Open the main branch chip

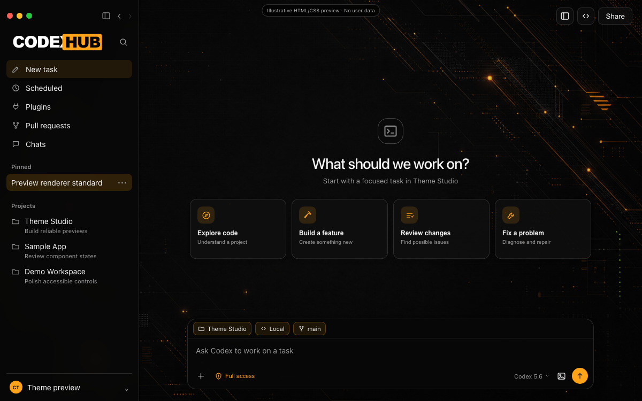click(x=309, y=329)
